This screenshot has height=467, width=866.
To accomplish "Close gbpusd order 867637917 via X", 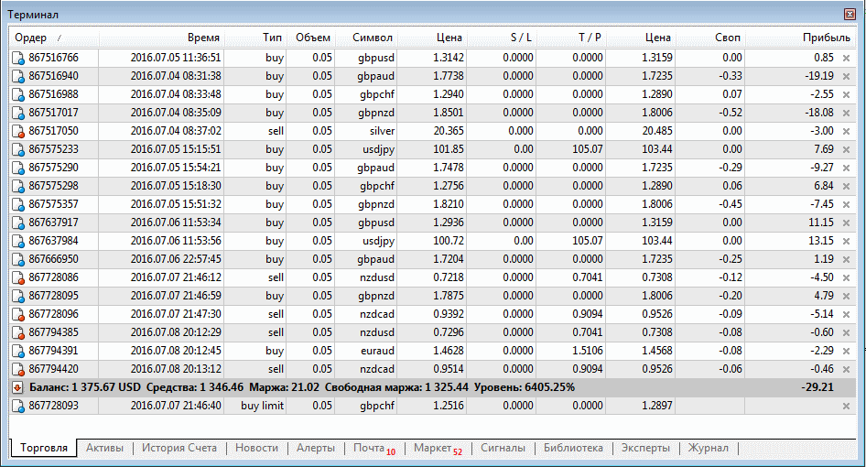I will (846, 223).
